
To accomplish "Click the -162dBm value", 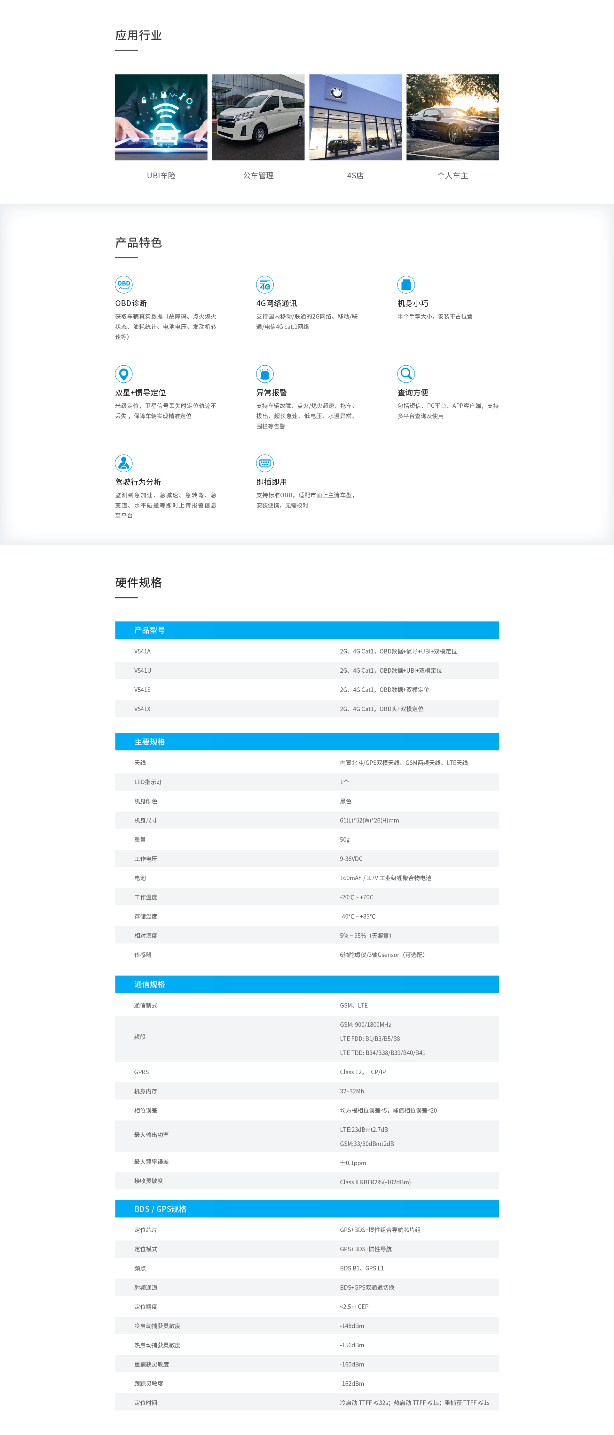I will pyautogui.click(x=352, y=1384).
